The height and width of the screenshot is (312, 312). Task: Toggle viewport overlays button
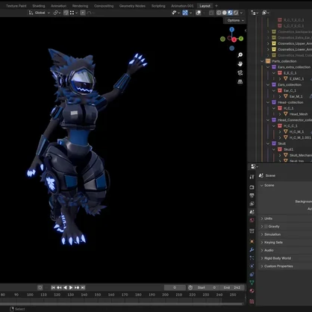point(199,13)
